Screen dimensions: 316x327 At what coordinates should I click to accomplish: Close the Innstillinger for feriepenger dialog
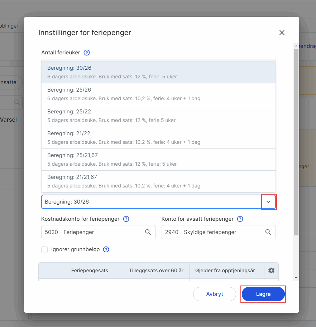pos(282,33)
